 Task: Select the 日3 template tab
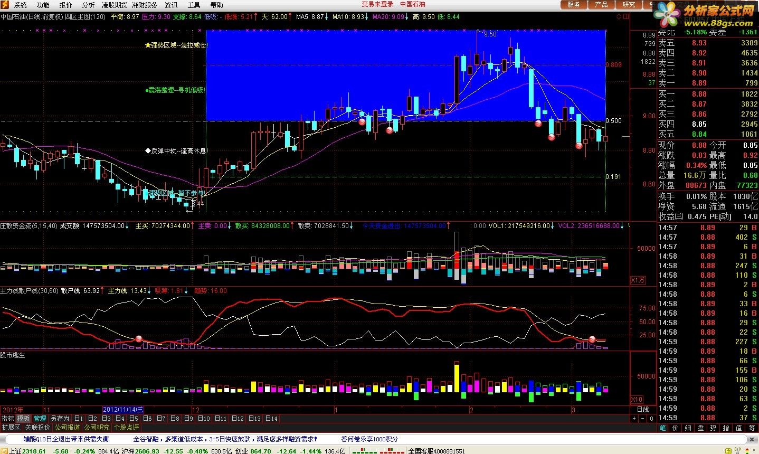pos(106,418)
